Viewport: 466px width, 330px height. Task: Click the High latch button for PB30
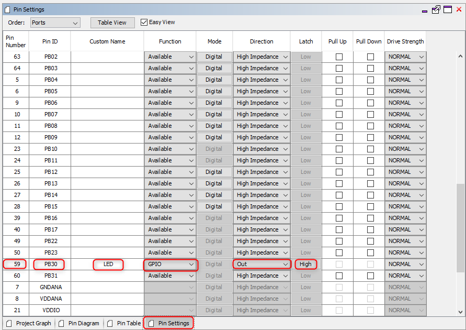[305, 264]
